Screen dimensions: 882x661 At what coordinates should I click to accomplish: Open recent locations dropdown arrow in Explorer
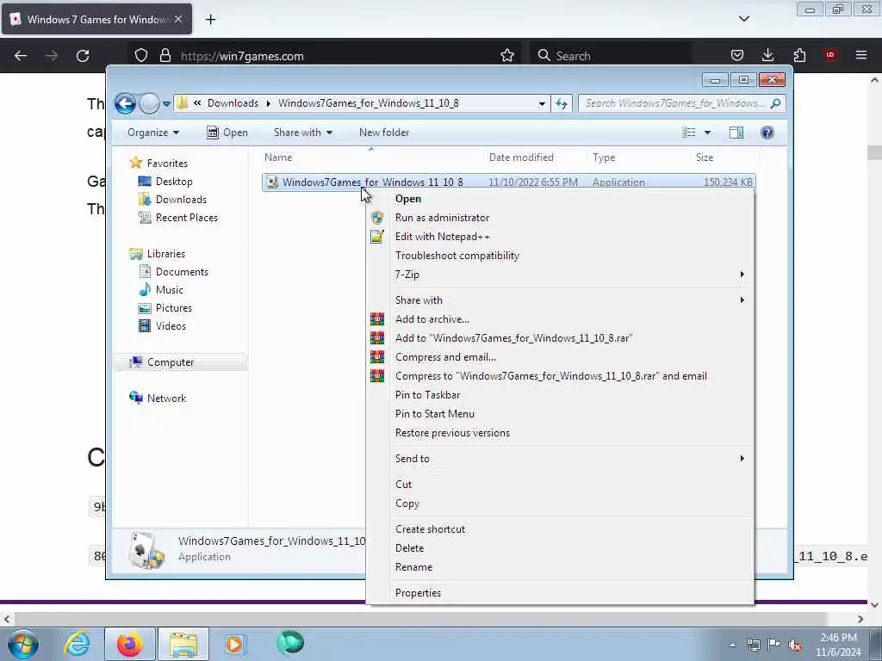tap(166, 104)
